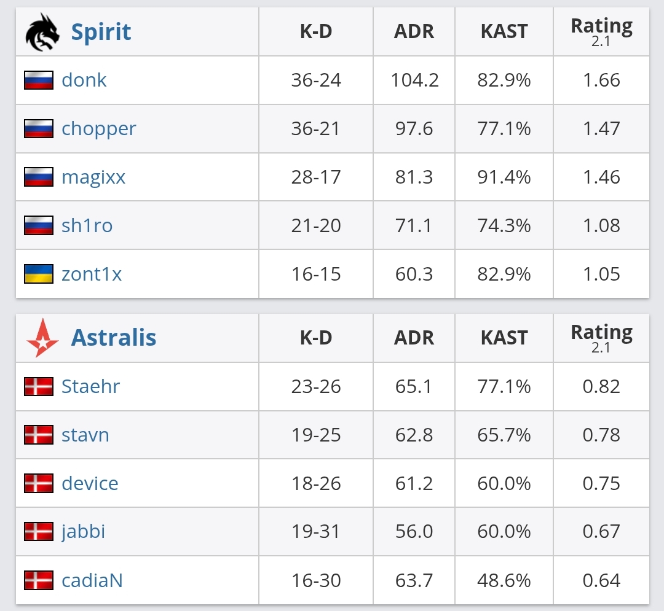
Task: Select the K-D header in Astralis table
Action: point(316,338)
